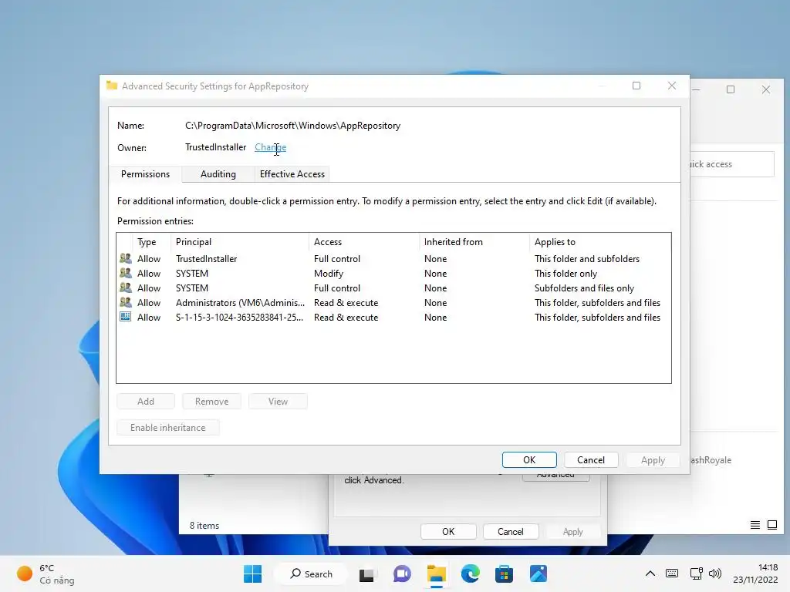Image resolution: width=790 pixels, height=592 pixels.
Task: Click the File Explorer quick access search box
Action: pyautogui.click(x=731, y=164)
